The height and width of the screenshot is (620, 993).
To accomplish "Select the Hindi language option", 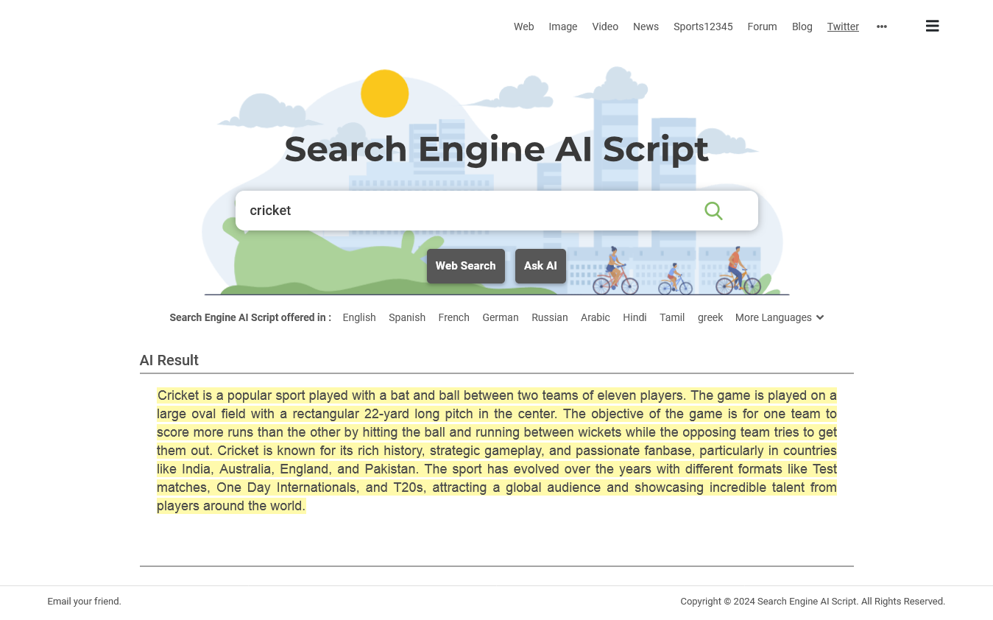I will point(635,317).
